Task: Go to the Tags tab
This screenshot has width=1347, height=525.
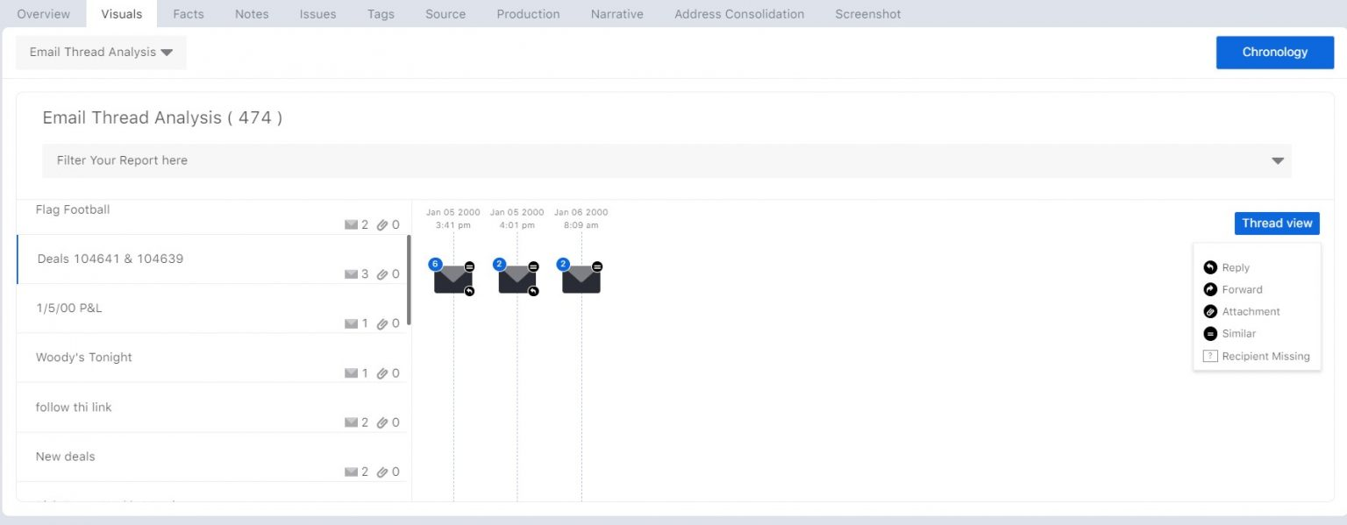Action: (381, 14)
